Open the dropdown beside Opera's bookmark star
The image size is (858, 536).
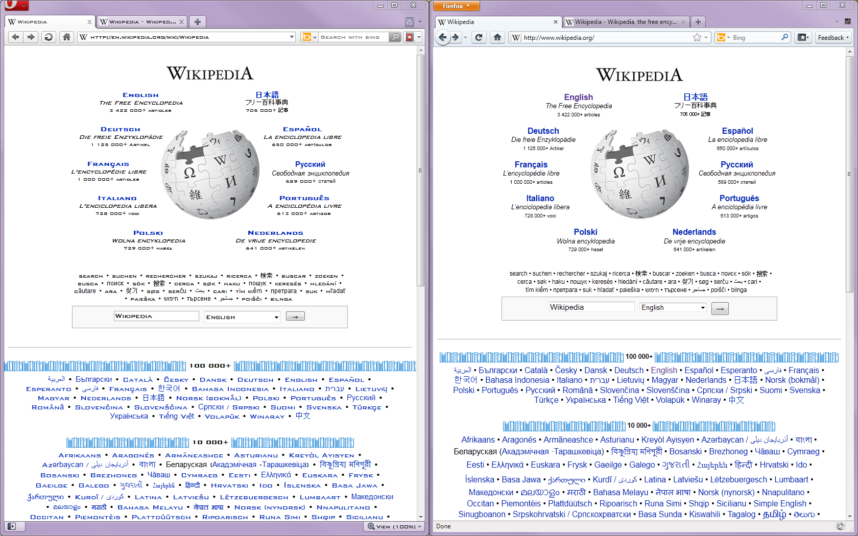419,37
